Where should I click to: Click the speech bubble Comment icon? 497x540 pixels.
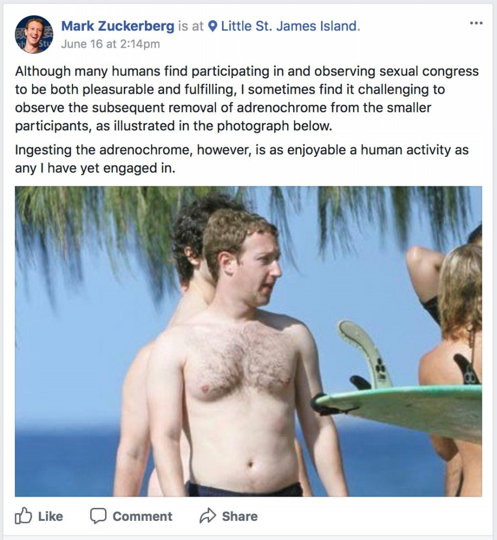click(x=98, y=516)
